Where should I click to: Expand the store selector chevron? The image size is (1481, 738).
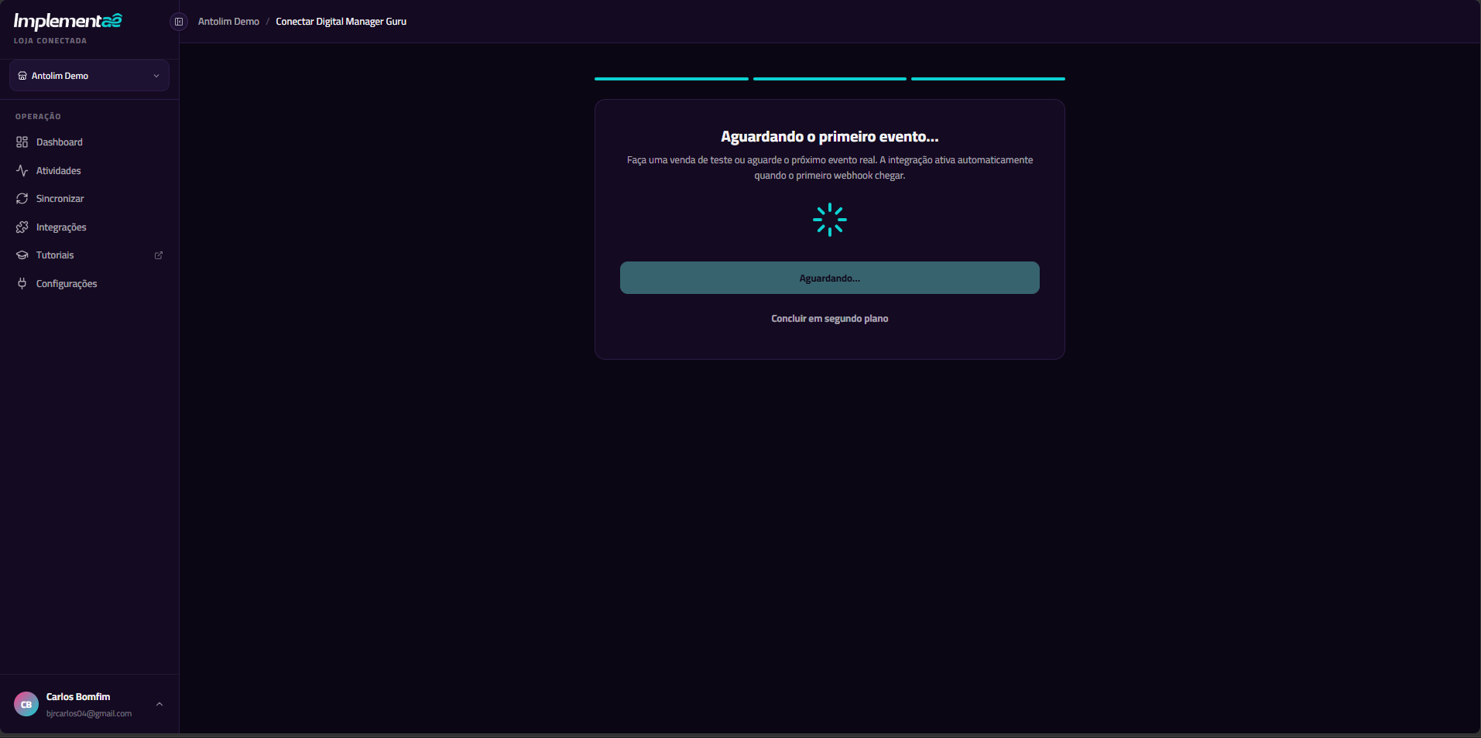(x=156, y=76)
